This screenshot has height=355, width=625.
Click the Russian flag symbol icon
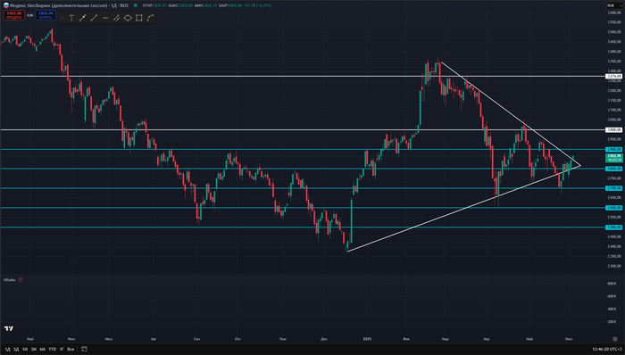tap(5, 5)
